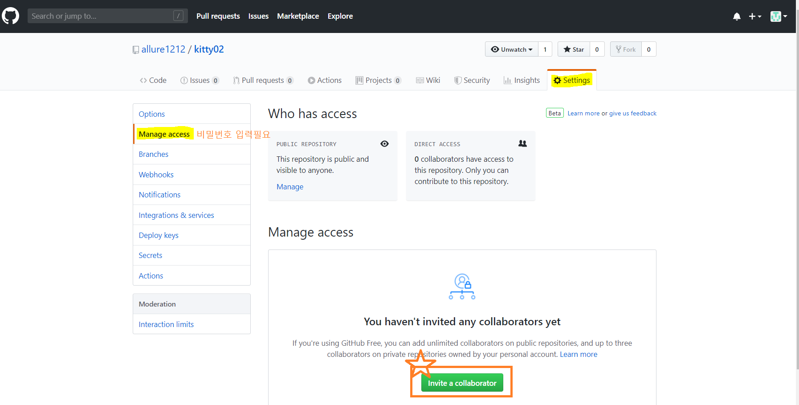Viewport: 799px width, 405px height.
Task: Open Secrets settings
Action: point(192,255)
